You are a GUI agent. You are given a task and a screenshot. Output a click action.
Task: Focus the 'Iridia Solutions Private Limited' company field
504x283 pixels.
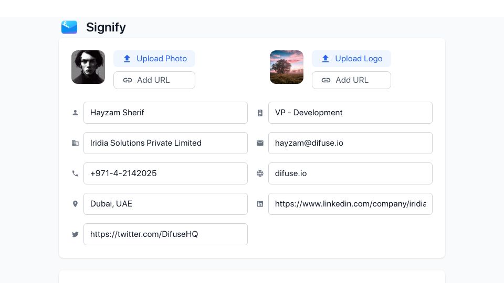(x=165, y=143)
